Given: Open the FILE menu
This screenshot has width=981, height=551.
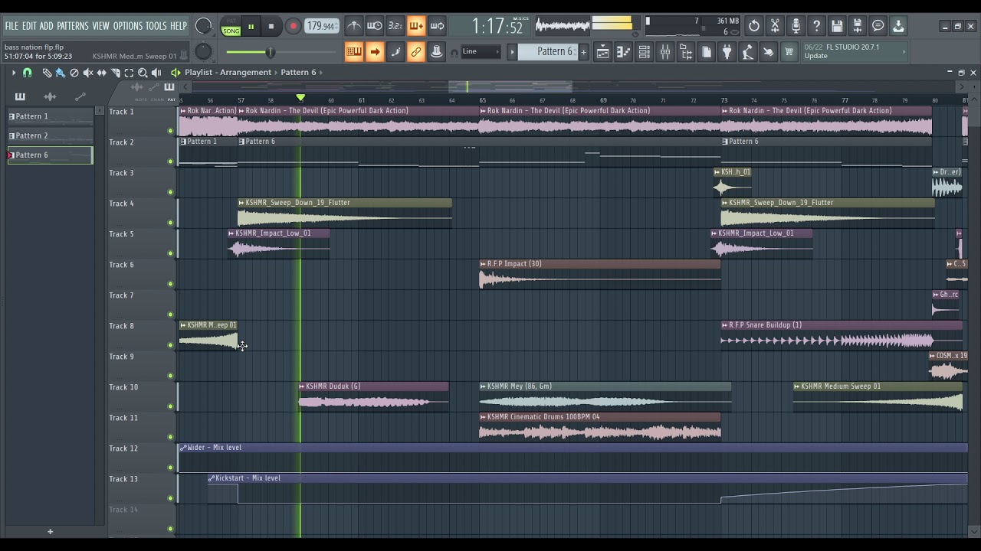Looking at the screenshot, I should [x=11, y=26].
